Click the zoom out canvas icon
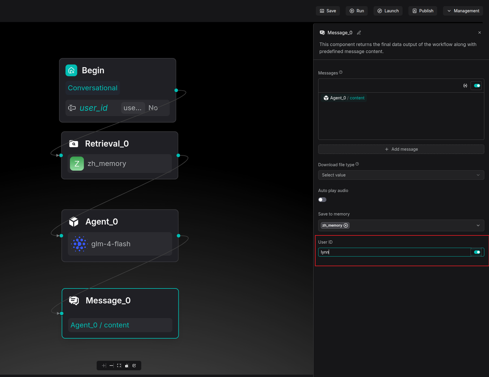The height and width of the screenshot is (377, 489). tap(112, 366)
